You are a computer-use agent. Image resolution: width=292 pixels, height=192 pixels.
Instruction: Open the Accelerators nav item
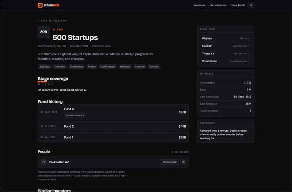coord(218,5)
